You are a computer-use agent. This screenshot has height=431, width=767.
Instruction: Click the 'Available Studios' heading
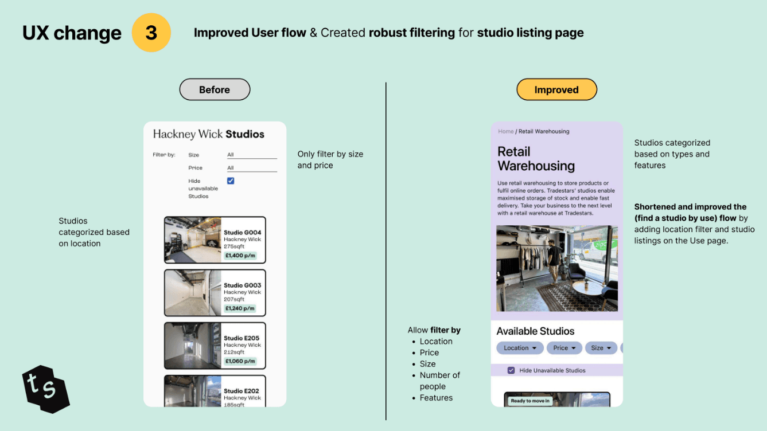point(535,331)
